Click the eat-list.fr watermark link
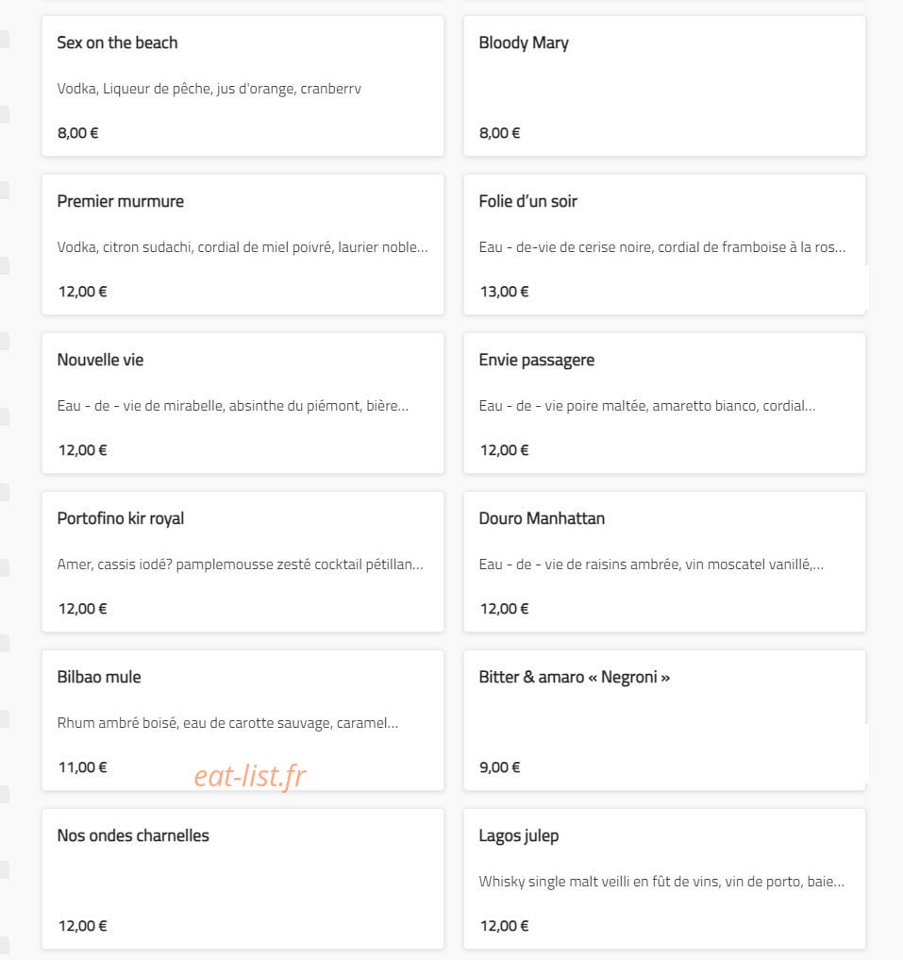 250,776
